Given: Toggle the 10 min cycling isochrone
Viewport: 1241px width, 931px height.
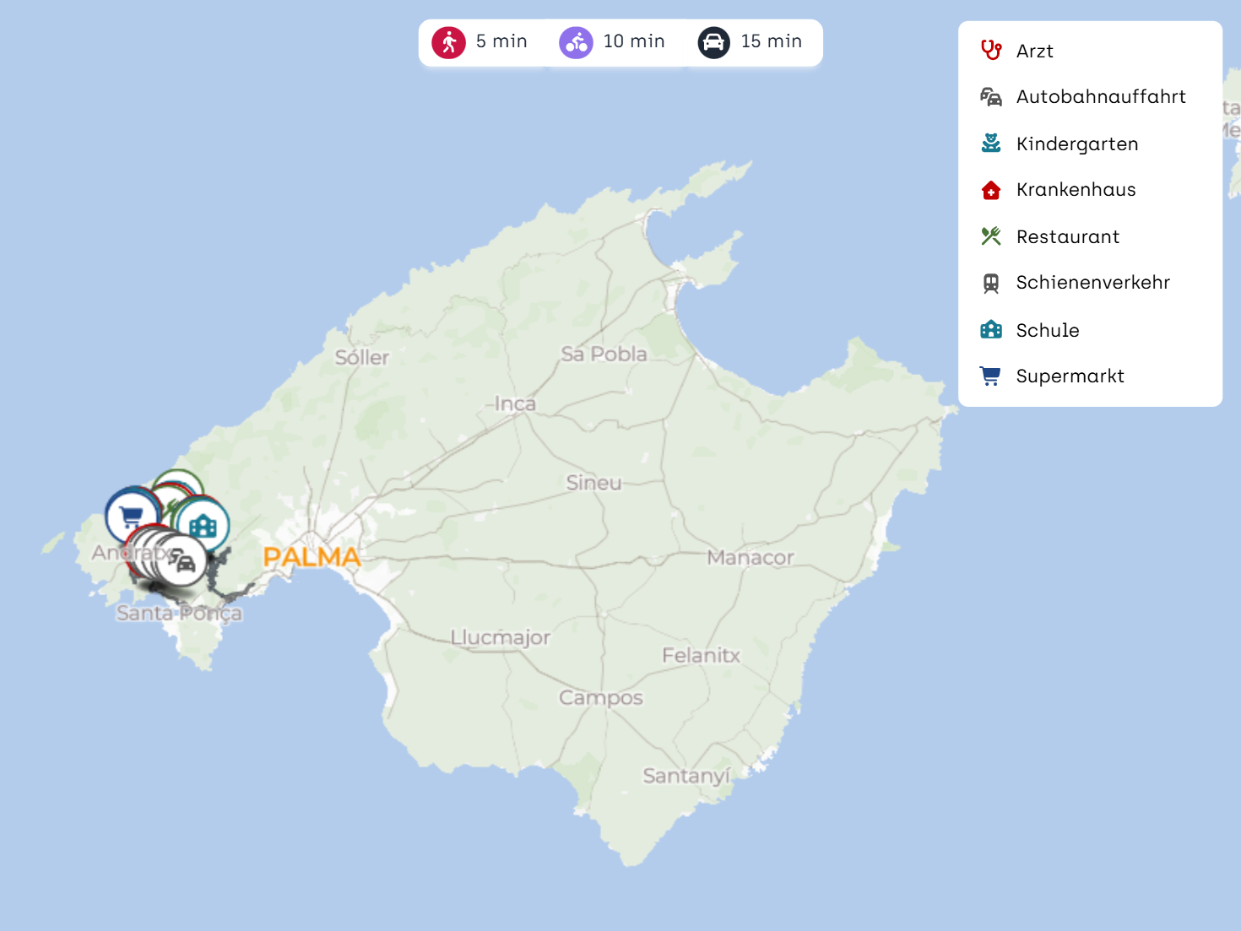Looking at the screenshot, I should click(x=613, y=42).
